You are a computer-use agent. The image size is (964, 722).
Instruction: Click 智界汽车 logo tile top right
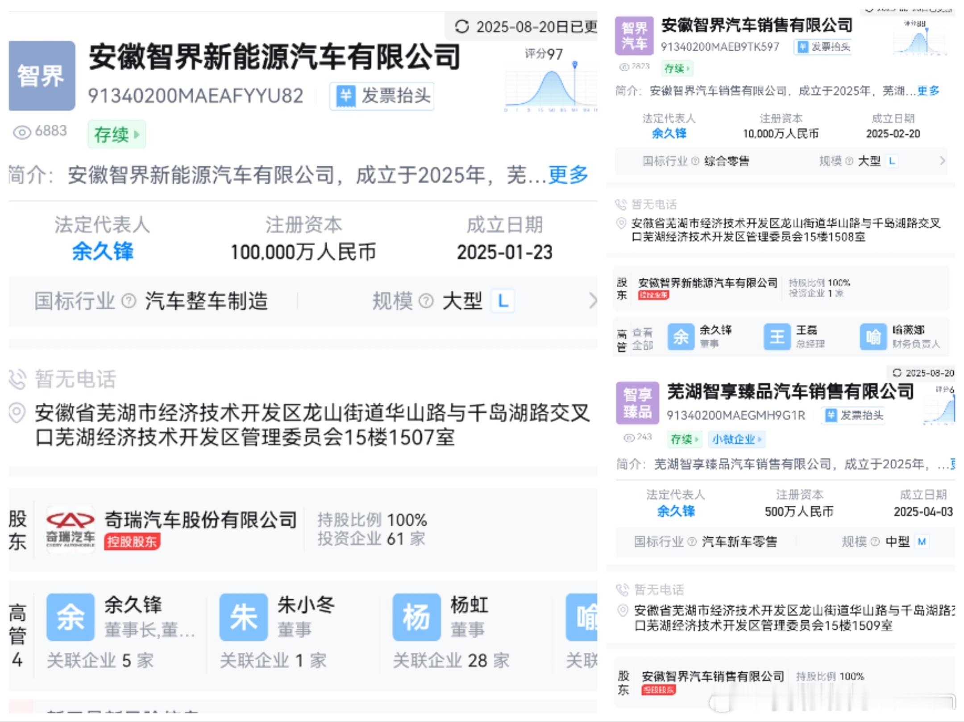point(634,36)
